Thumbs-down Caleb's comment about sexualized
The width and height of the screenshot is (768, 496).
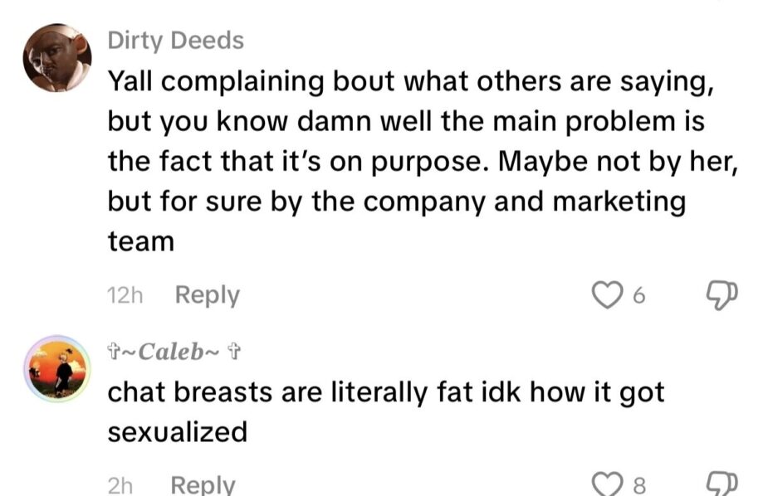point(722,484)
